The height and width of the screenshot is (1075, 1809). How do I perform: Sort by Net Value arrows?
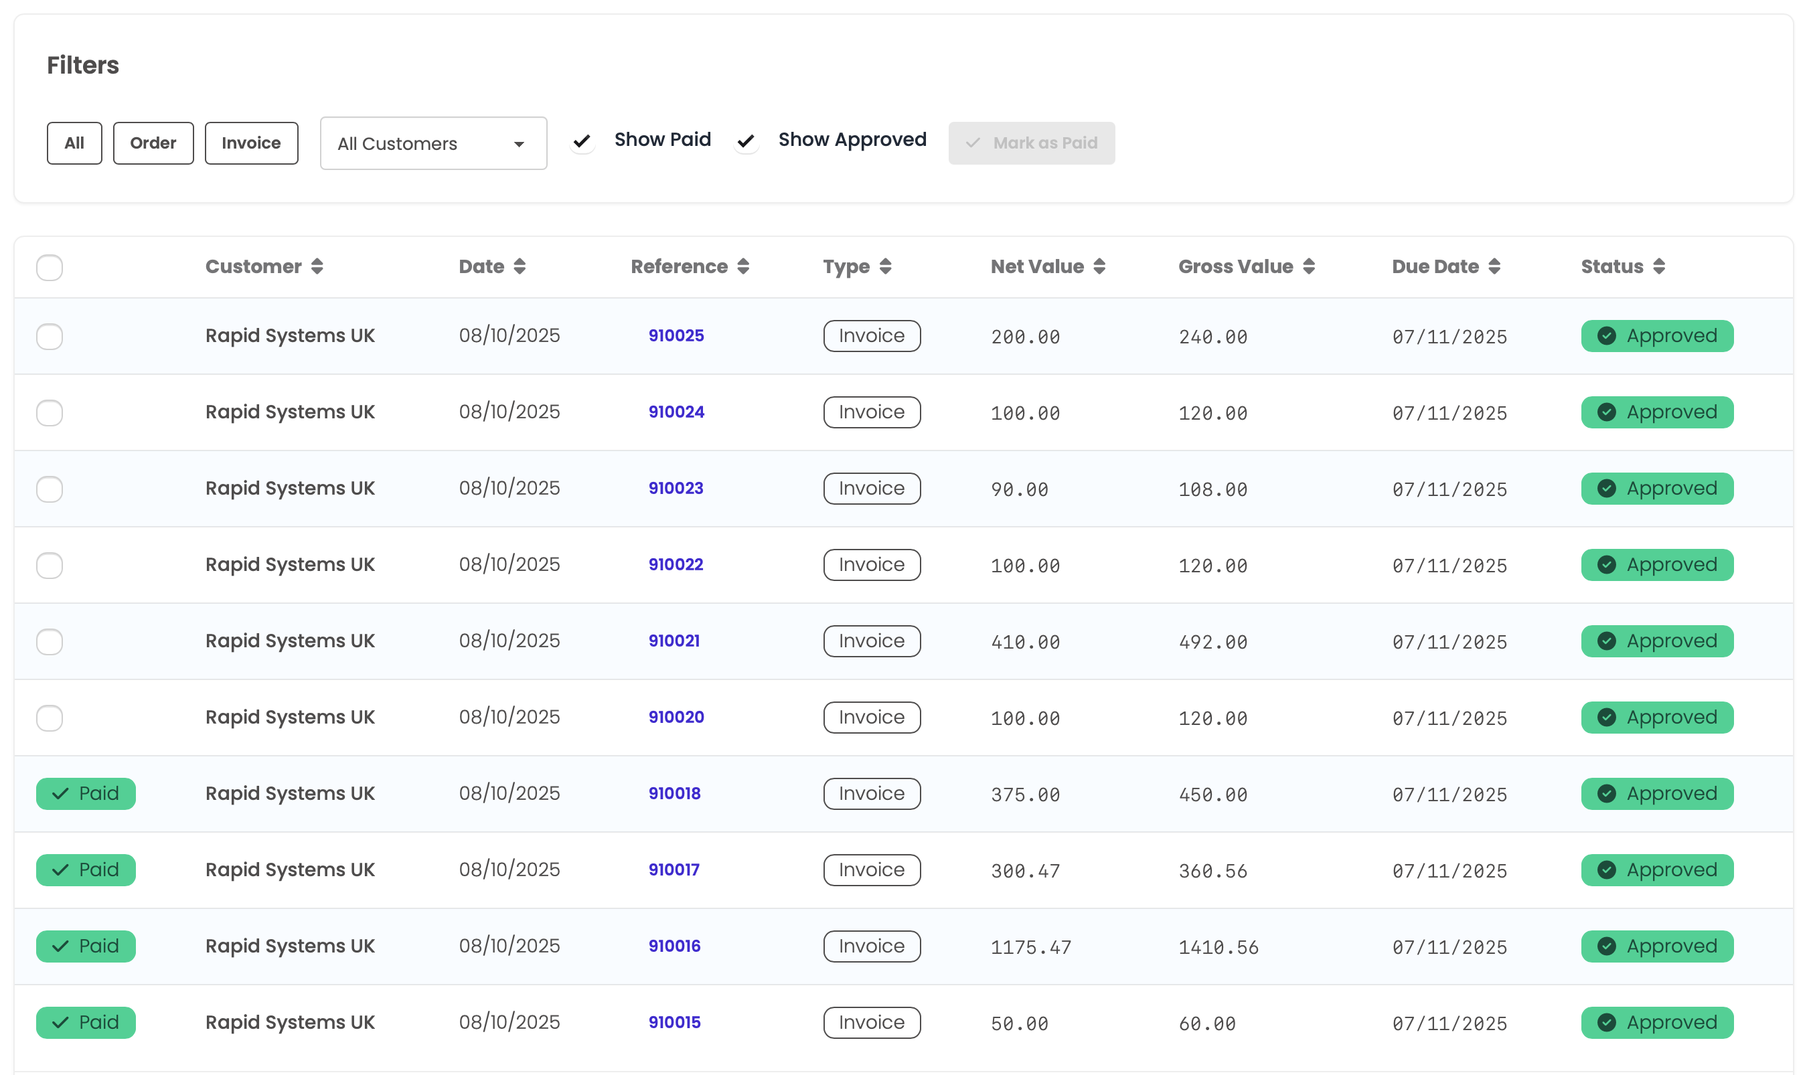click(1100, 266)
